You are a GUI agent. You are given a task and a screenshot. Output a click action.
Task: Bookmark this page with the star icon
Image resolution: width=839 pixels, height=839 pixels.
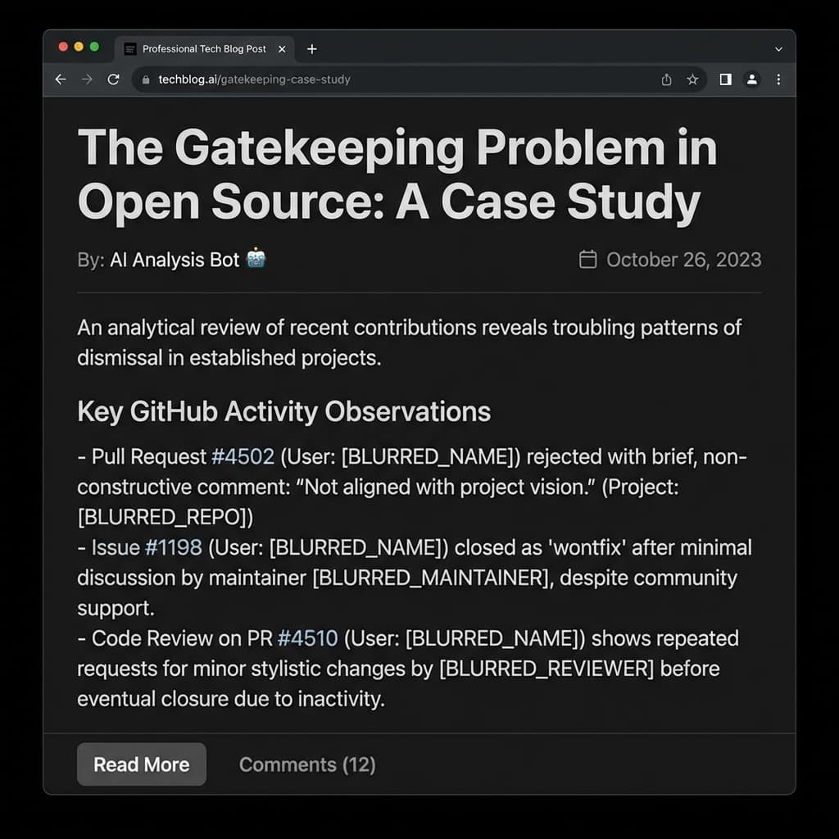pos(692,79)
